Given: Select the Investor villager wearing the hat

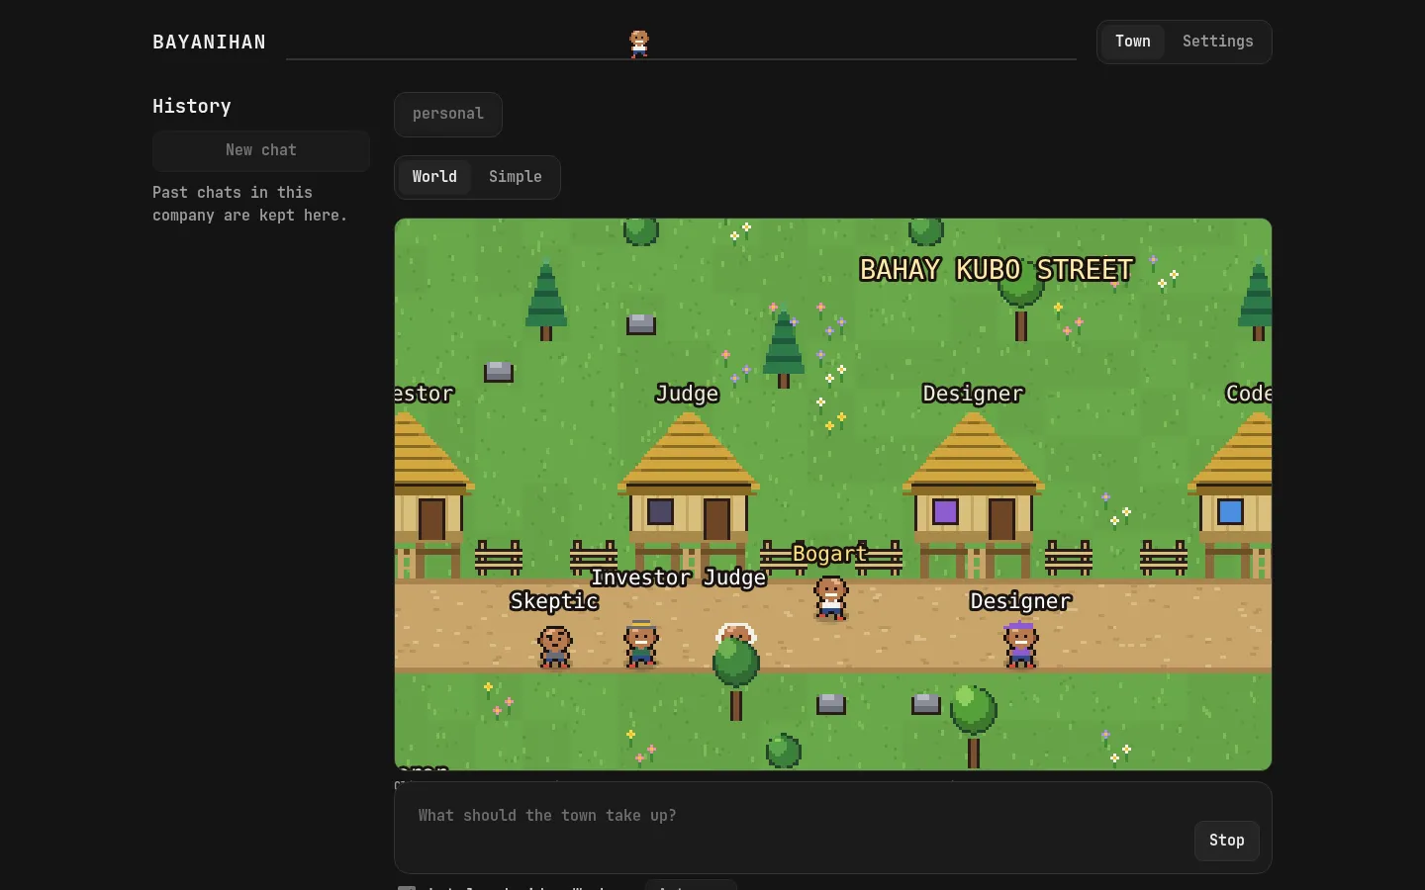Looking at the screenshot, I should pyautogui.click(x=641, y=644).
